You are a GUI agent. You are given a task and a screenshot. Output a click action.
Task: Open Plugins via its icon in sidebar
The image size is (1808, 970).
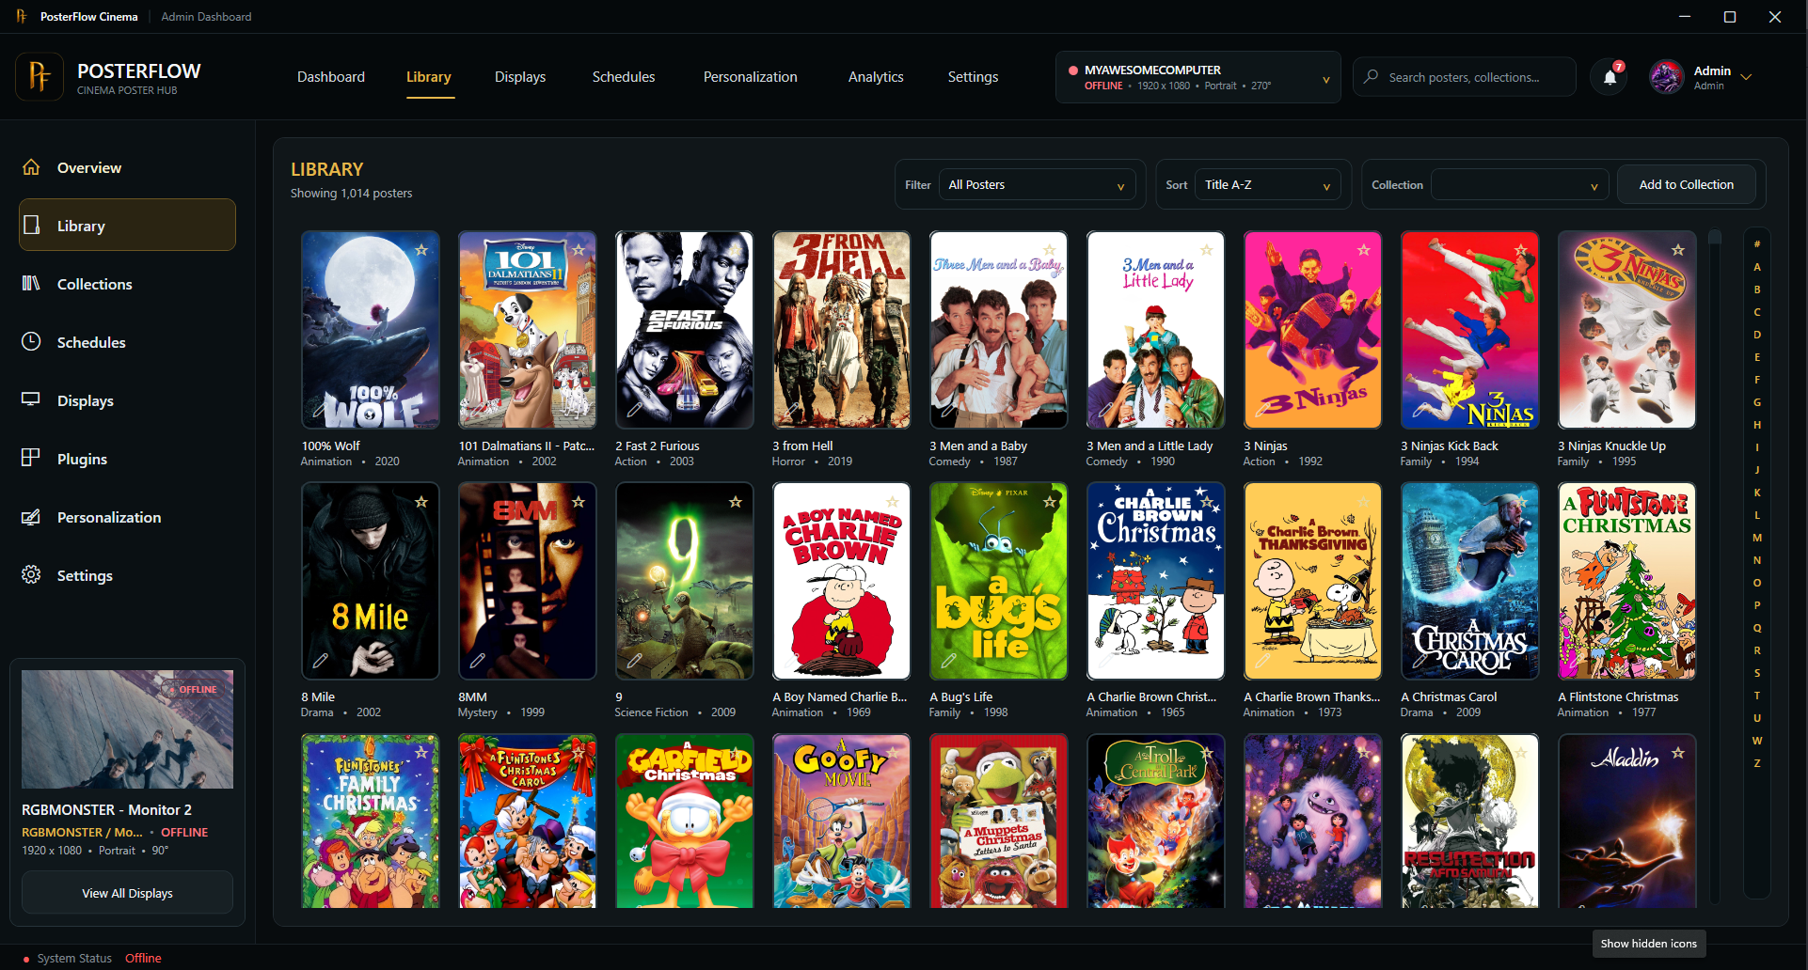31,458
